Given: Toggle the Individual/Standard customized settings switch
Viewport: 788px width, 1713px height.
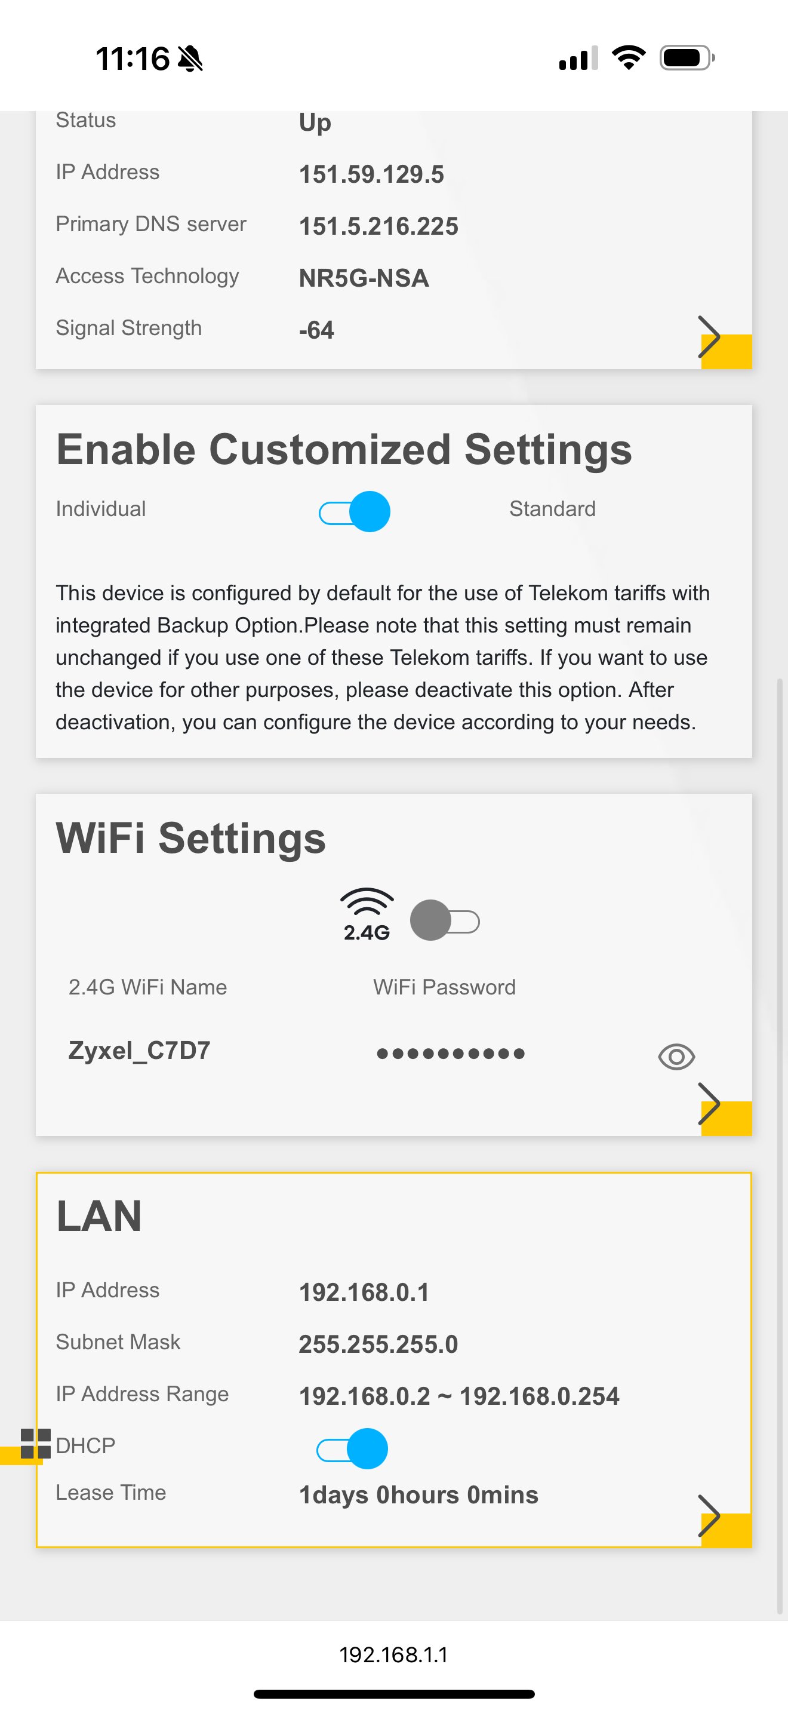Looking at the screenshot, I should 355,511.
